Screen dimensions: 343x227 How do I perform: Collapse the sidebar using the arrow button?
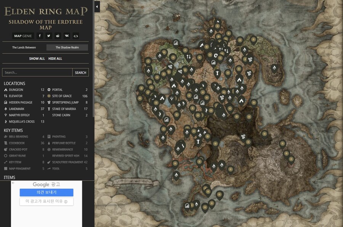coord(97,6)
